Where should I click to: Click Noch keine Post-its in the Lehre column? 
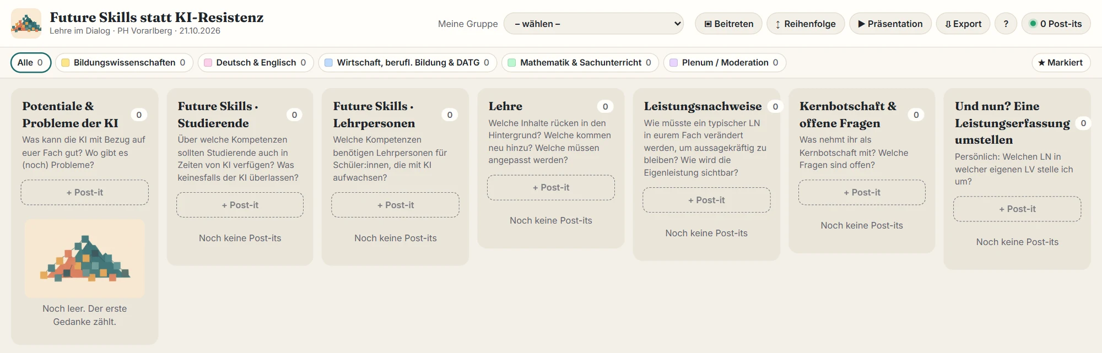[551, 220]
